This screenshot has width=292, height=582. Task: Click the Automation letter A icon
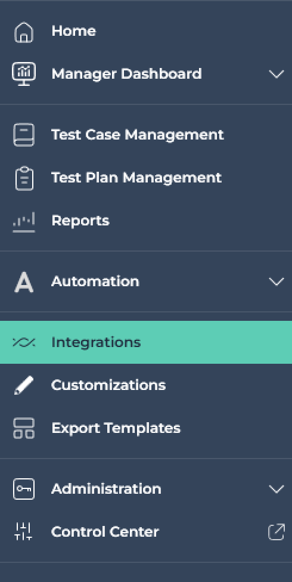tap(24, 281)
